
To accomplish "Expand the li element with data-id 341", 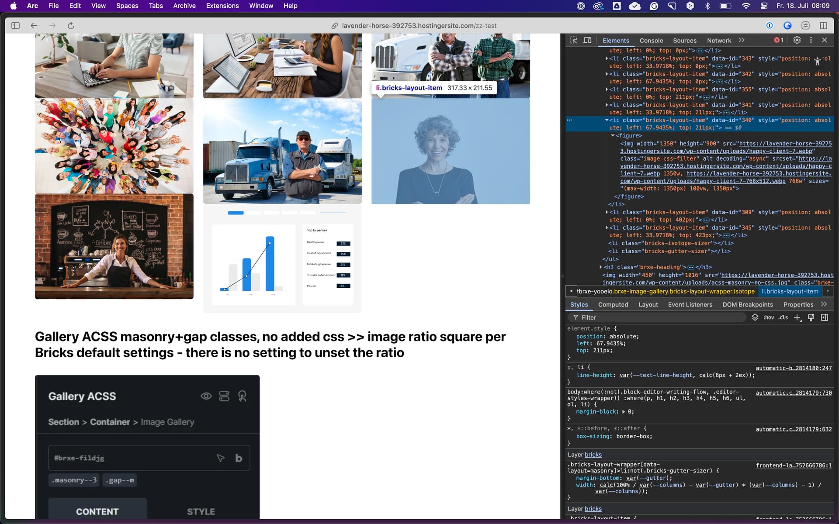I will 607,105.
